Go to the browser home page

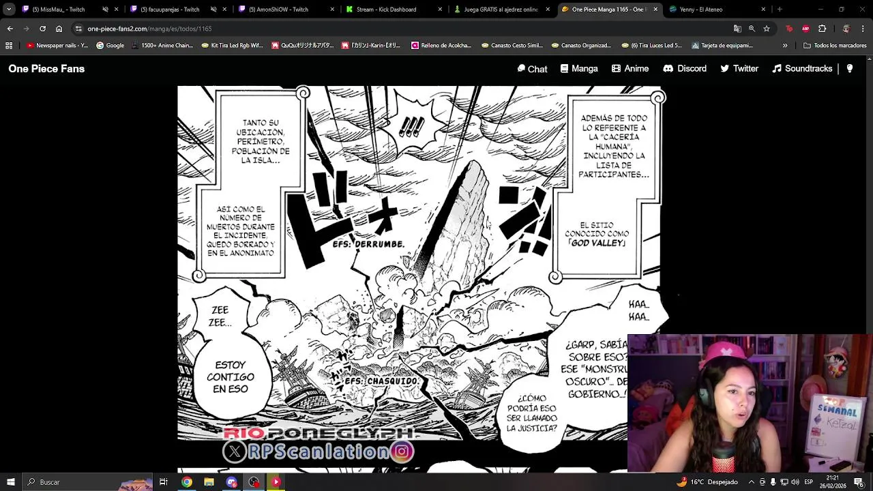[x=59, y=29]
